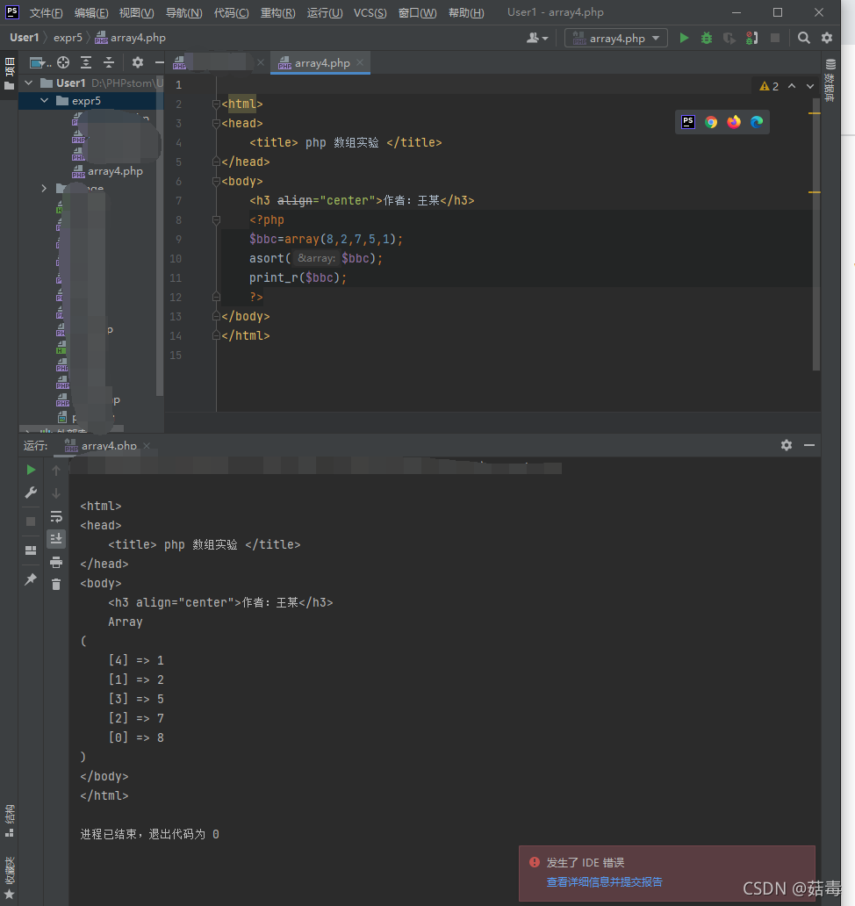
Task: Click expr5 in the breadcrumb bar
Action: tap(68, 38)
